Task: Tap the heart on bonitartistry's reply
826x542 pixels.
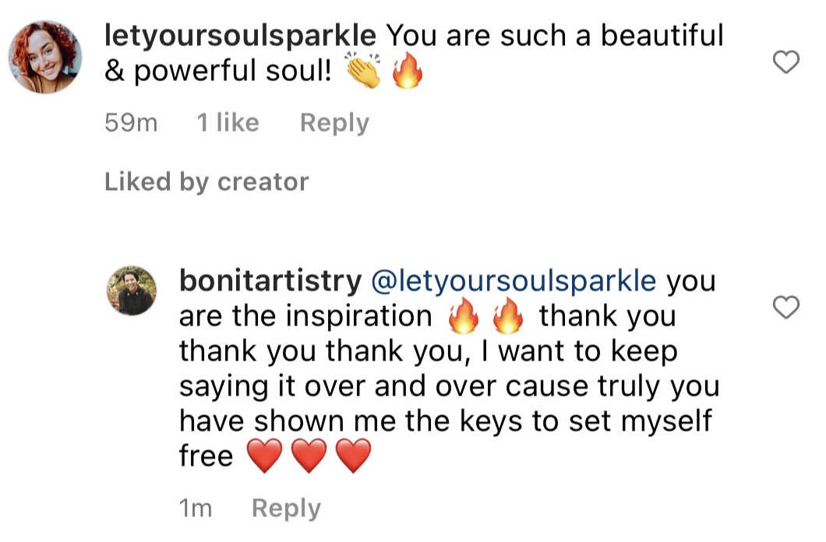Action: [x=785, y=308]
